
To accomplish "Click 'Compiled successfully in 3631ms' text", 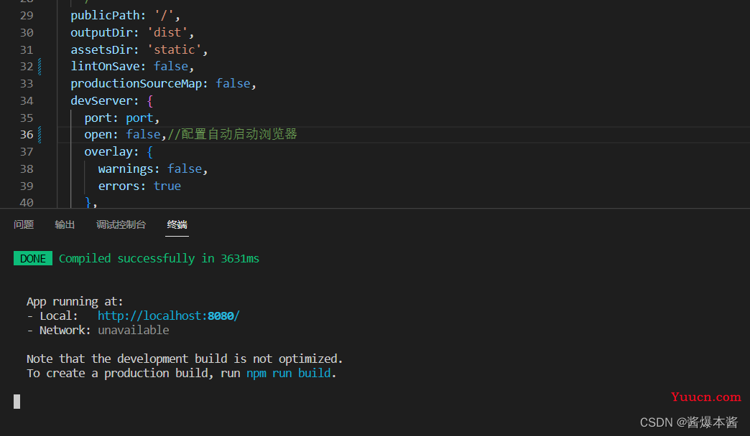I will click(x=159, y=258).
